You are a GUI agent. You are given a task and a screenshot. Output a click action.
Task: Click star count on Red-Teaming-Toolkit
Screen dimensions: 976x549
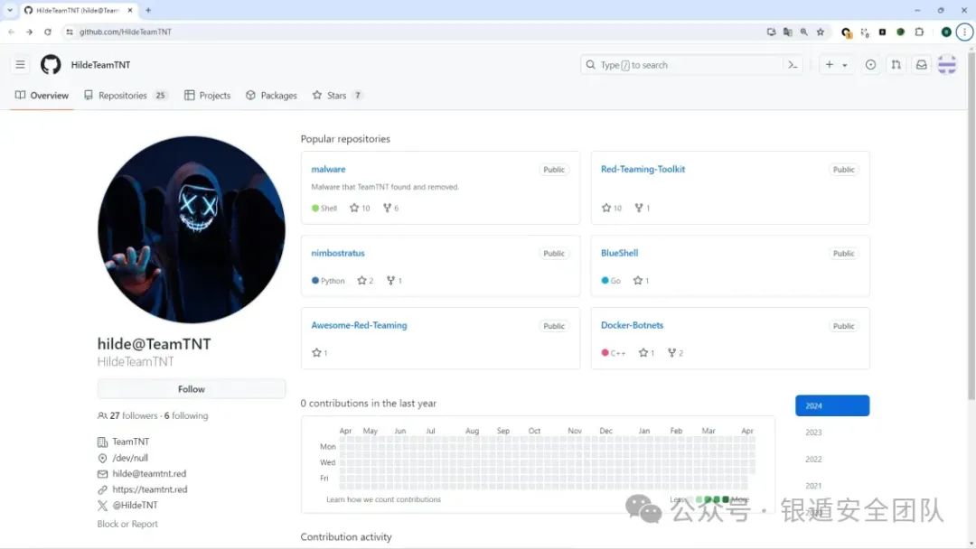612,209
